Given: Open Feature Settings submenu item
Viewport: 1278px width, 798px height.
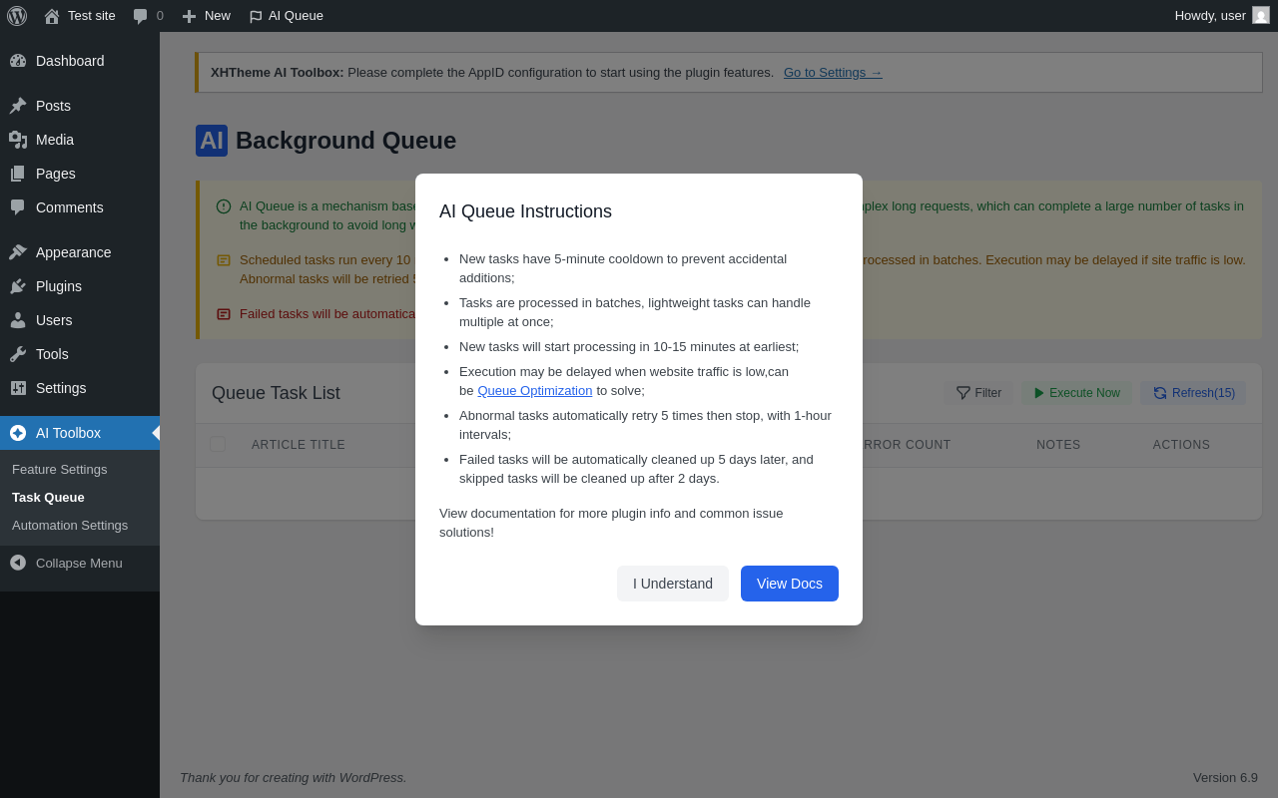Looking at the screenshot, I should click(59, 469).
